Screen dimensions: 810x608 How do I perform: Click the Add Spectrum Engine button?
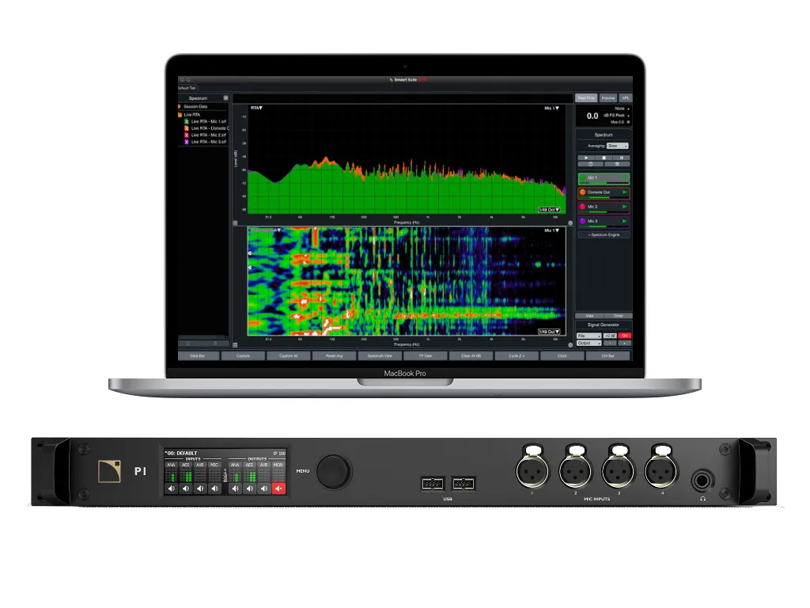point(603,235)
